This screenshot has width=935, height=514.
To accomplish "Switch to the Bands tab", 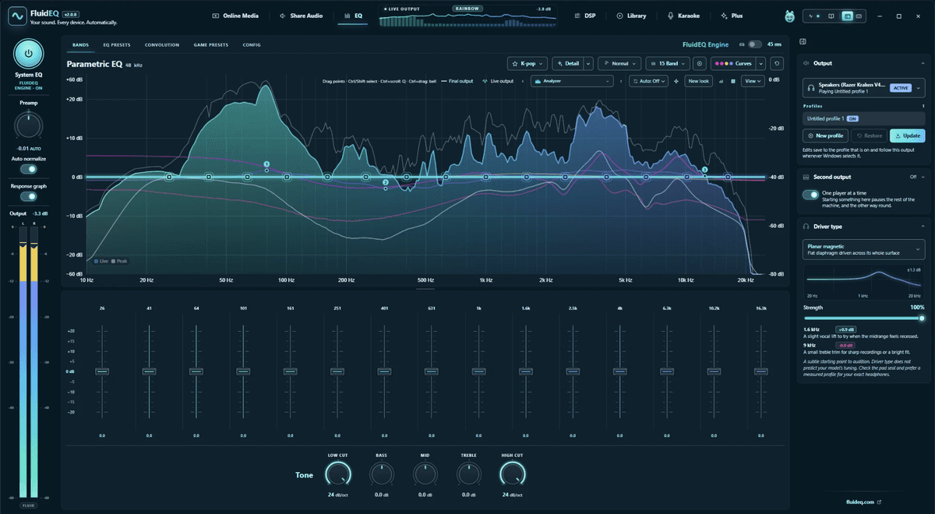I will tap(80, 44).
